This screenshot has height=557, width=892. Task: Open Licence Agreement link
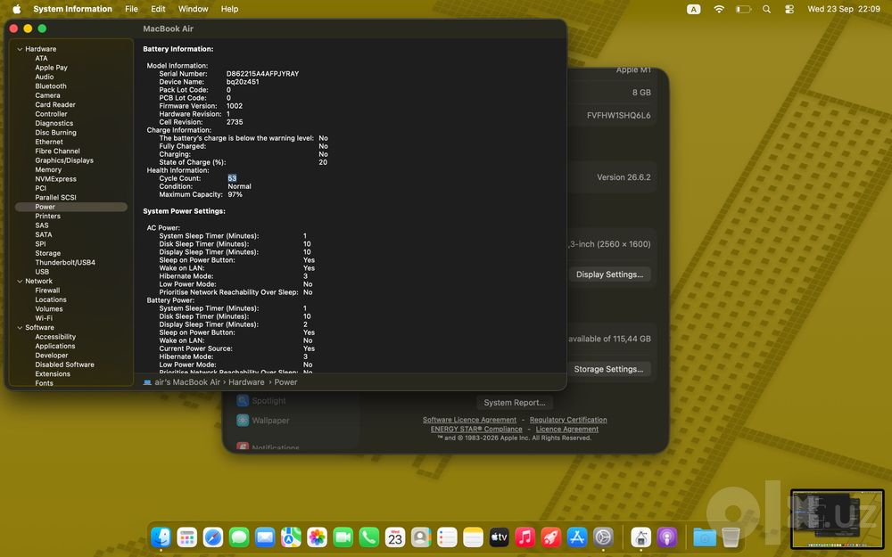[x=566, y=430]
